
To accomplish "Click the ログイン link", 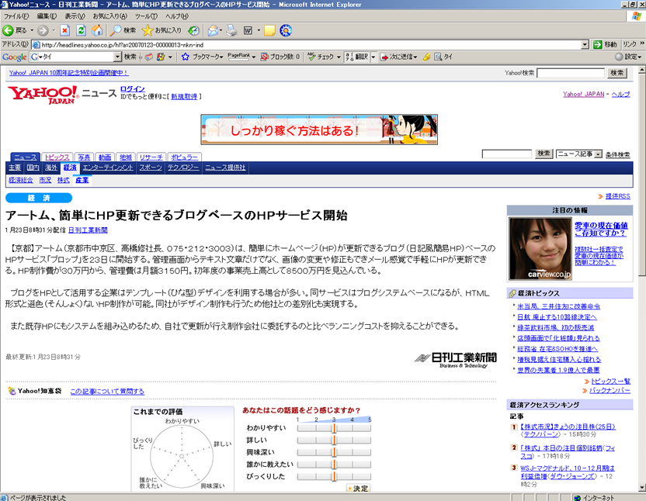I will tap(133, 89).
